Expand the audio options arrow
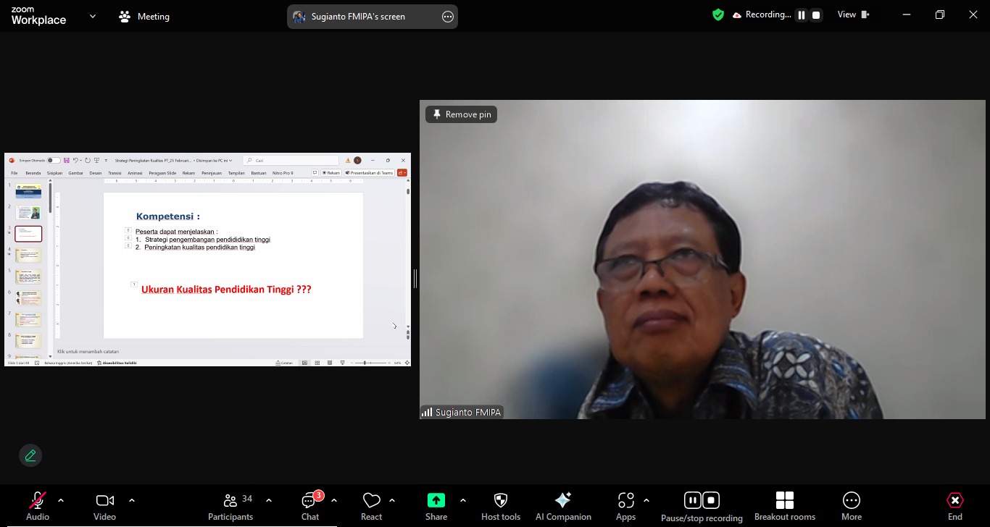 pos(61,500)
